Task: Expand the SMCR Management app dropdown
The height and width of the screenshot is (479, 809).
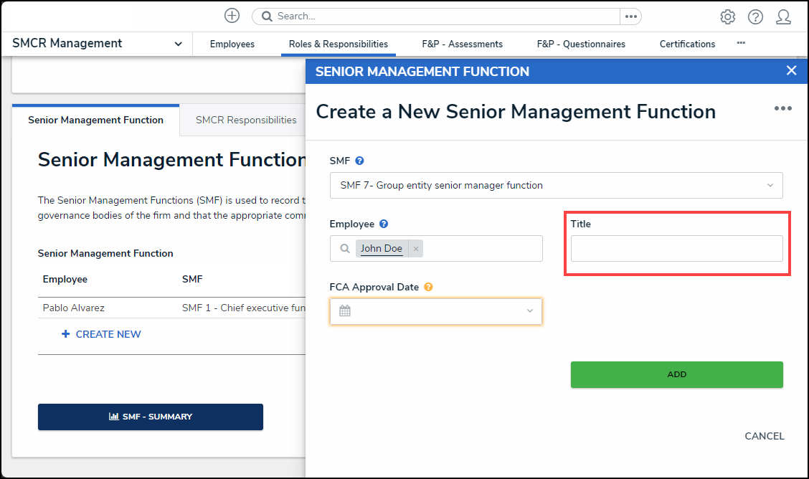Action: [x=178, y=44]
